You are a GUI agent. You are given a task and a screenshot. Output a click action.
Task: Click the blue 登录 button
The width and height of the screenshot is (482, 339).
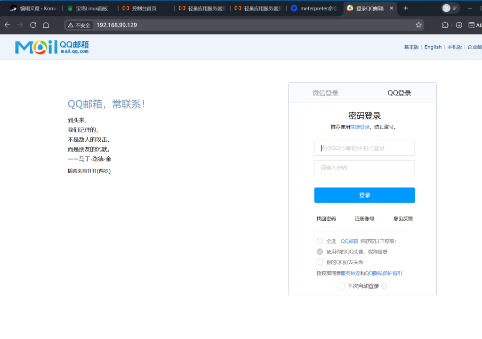click(364, 195)
